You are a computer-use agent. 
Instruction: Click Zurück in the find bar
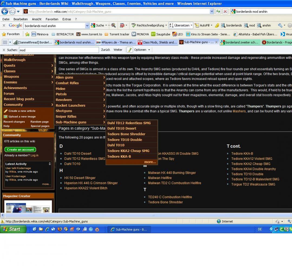coord(106,50)
